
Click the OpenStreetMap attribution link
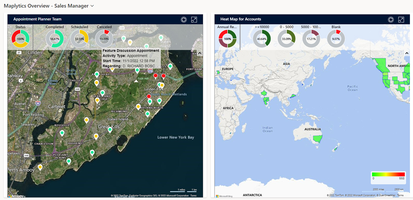[387, 195]
